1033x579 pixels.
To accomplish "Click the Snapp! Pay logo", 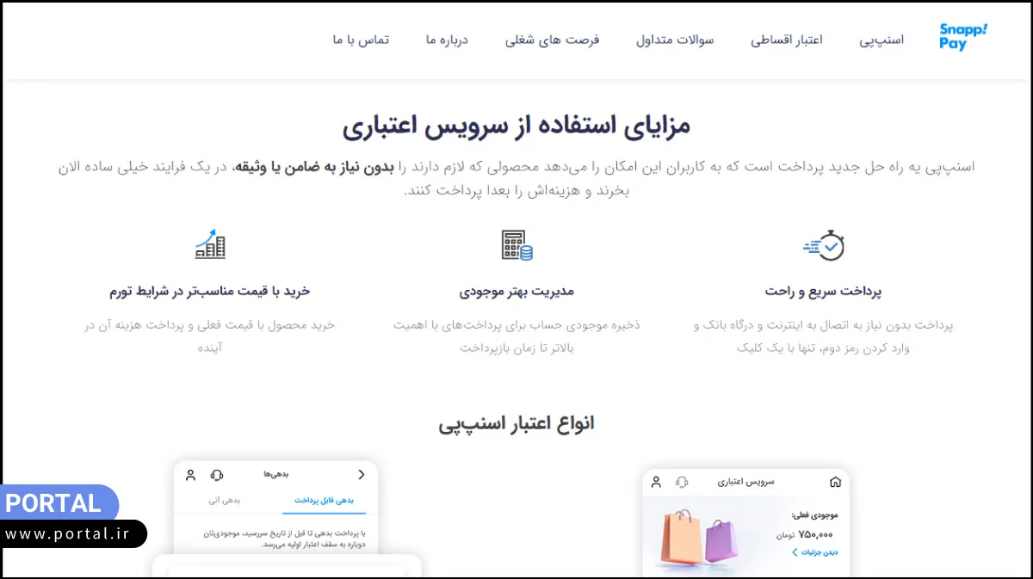I will 962,38.
